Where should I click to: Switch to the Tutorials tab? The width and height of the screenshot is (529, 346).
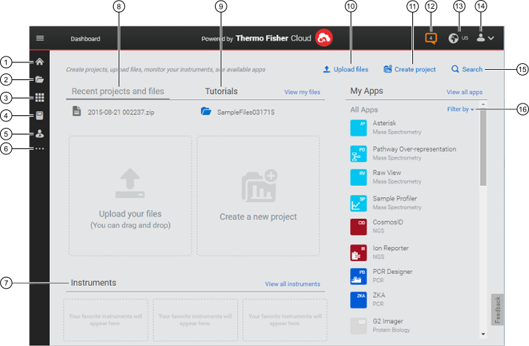(x=222, y=91)
